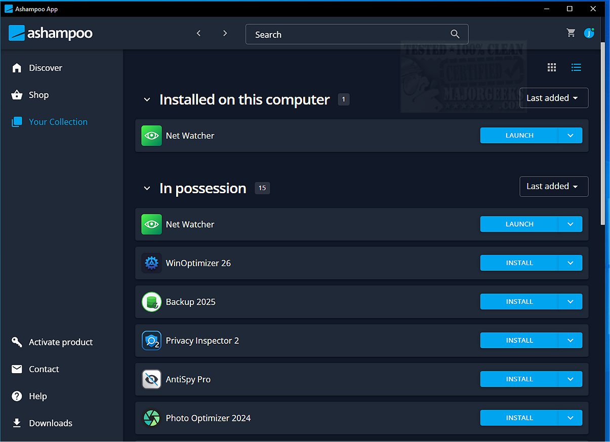Open Last added sort dropdown for In possession
The height and width of the screenshot is (442, 610).
pyautogui.click(x=553, y=187)
